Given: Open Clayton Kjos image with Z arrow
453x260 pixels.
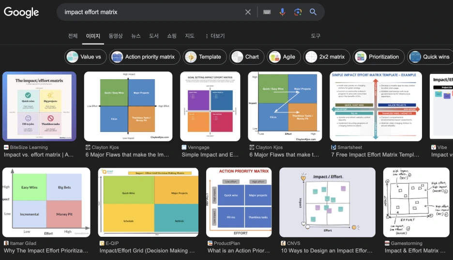Looking at the screenshot, I should point(285,106).
